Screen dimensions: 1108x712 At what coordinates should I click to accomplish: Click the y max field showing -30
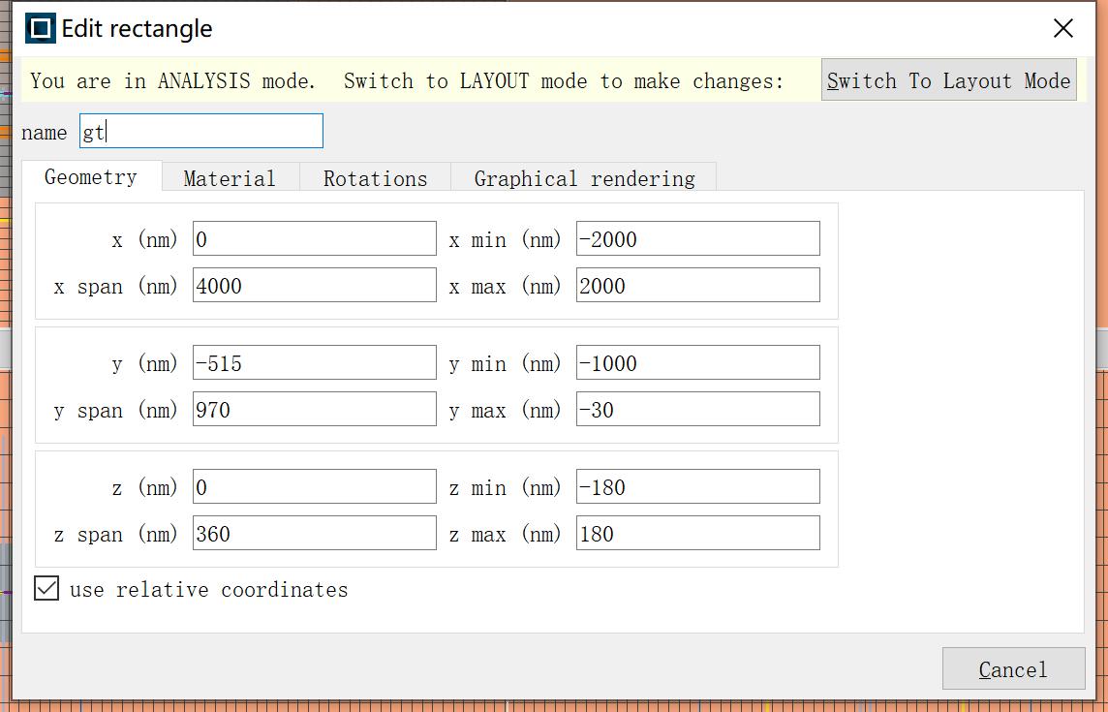[x=697, y=409]
